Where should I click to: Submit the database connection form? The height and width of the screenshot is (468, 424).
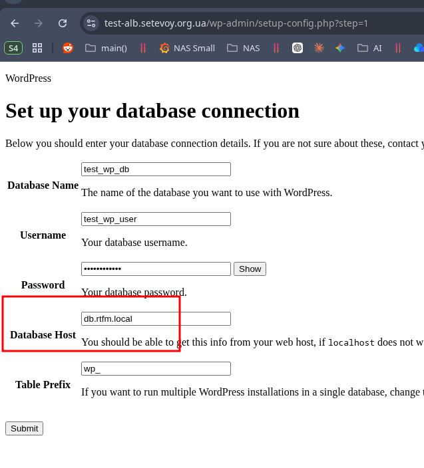click(x=24, y=428)
